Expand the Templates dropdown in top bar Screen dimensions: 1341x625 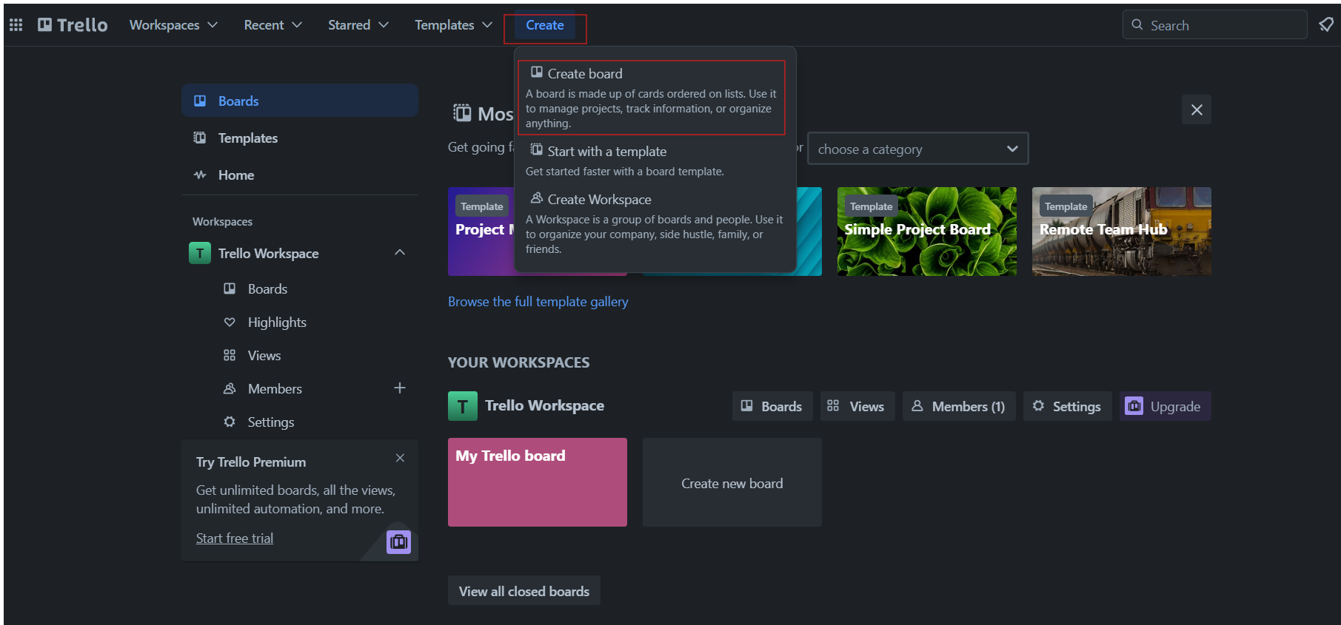[453, 25]
